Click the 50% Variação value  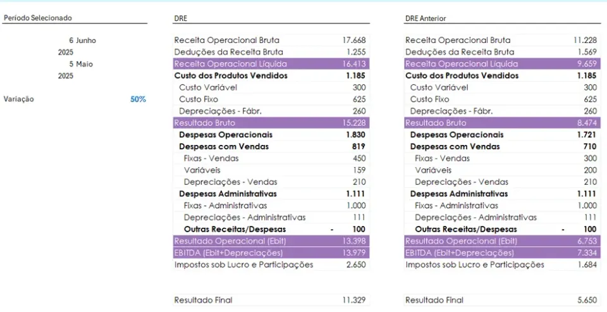click(138, 99)
